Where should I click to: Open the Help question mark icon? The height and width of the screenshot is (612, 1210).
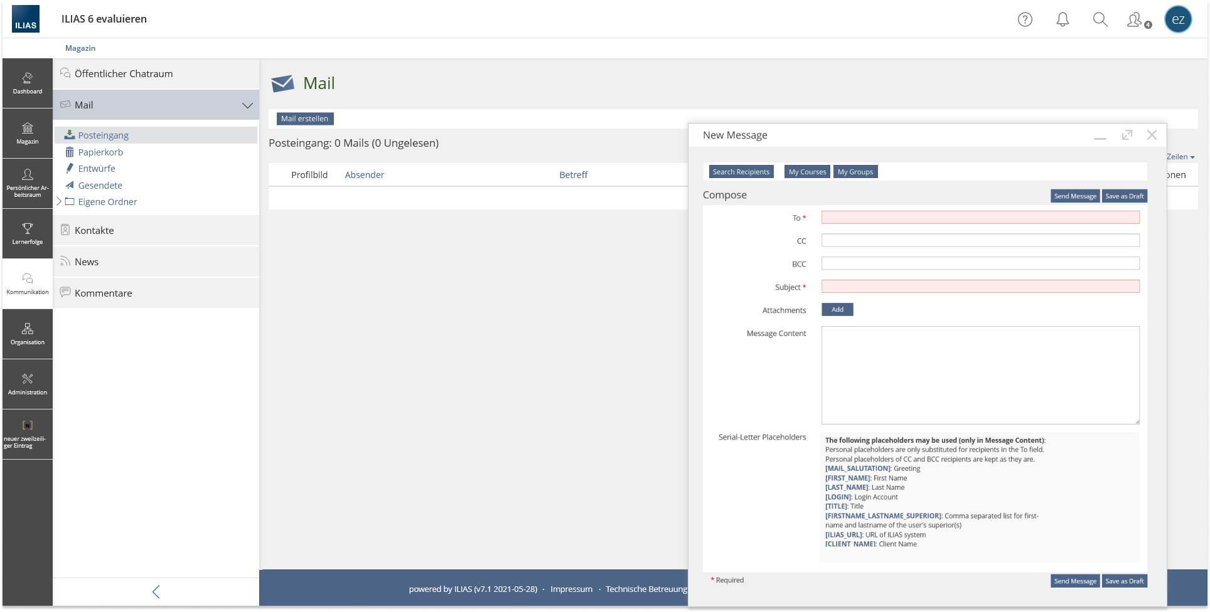click(1025, 19)
